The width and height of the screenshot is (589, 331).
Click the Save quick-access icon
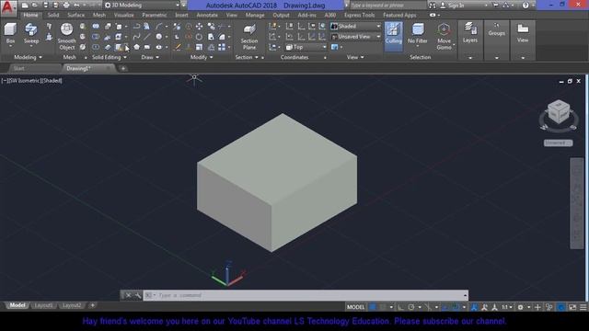[45, 6]
